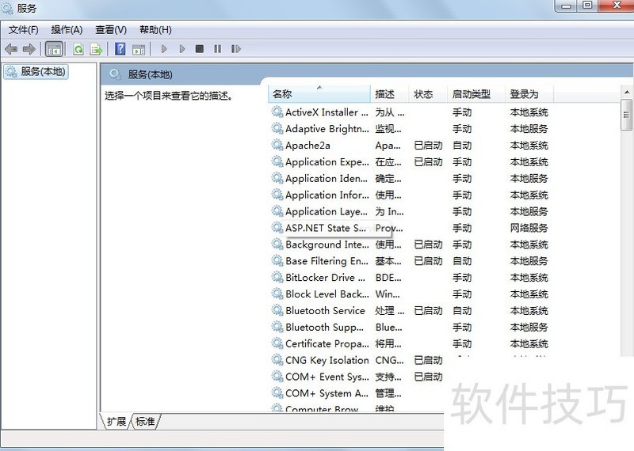The width and height of the screenshot is (634, 451).
Task: Click the 服务 icon in title bar
Action: tap(7, 8)
